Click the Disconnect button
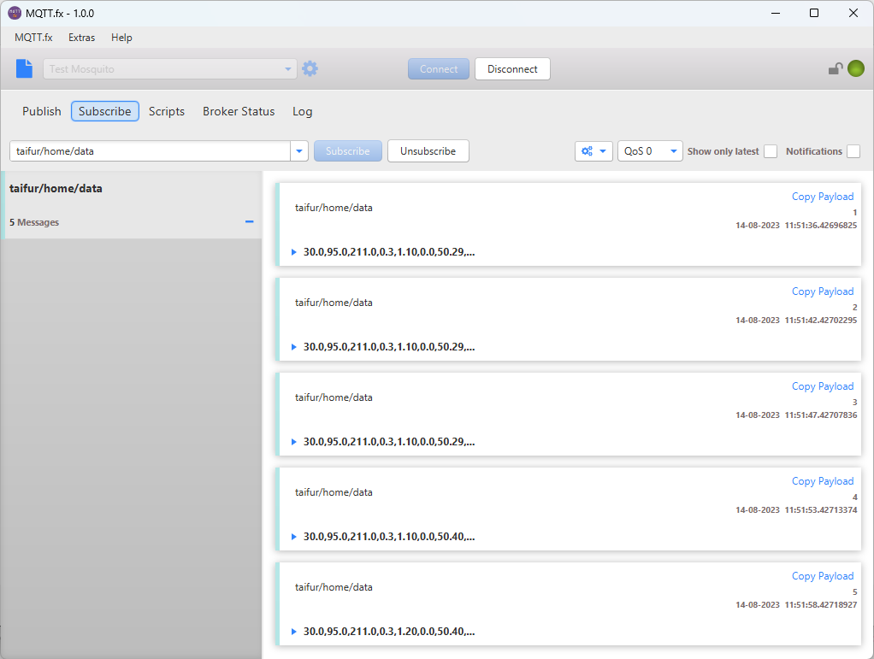 [x=512, y=69]
